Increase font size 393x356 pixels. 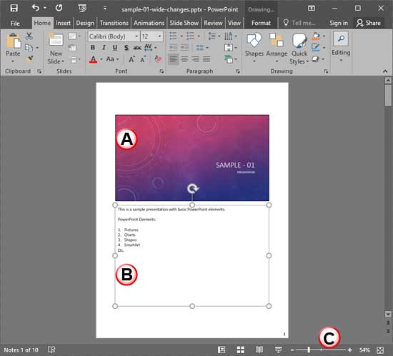pyautogui.click(x=131, y=59)
